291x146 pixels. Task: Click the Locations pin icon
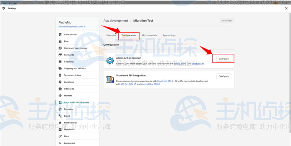(x=60, y=82)
